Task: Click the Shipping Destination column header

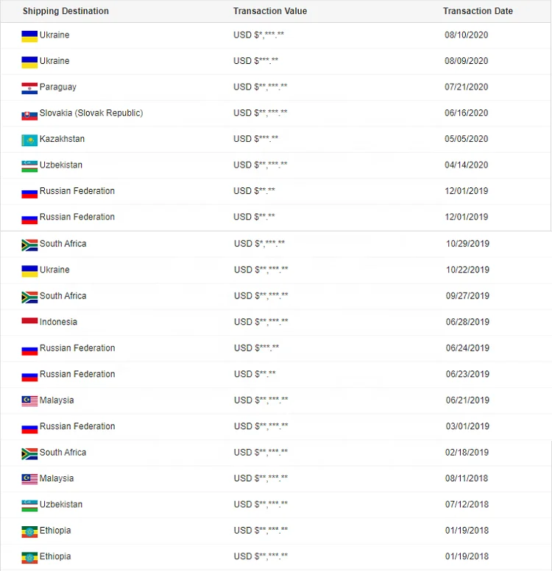Action: click(66, 11)
